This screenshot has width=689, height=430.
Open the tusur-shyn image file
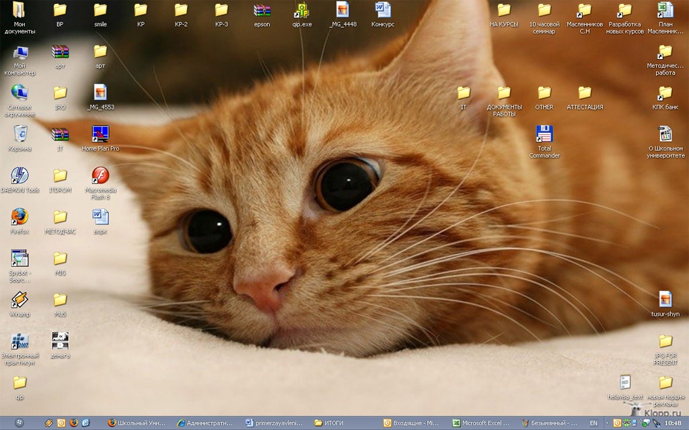[x=665, y=300]
